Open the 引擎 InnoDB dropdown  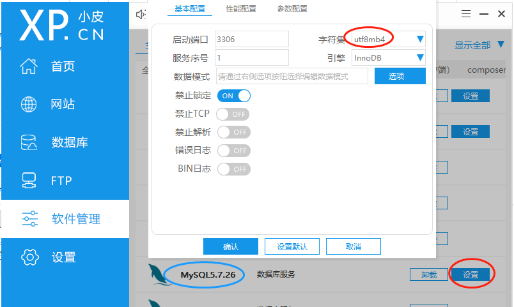[x=389, y=58]
